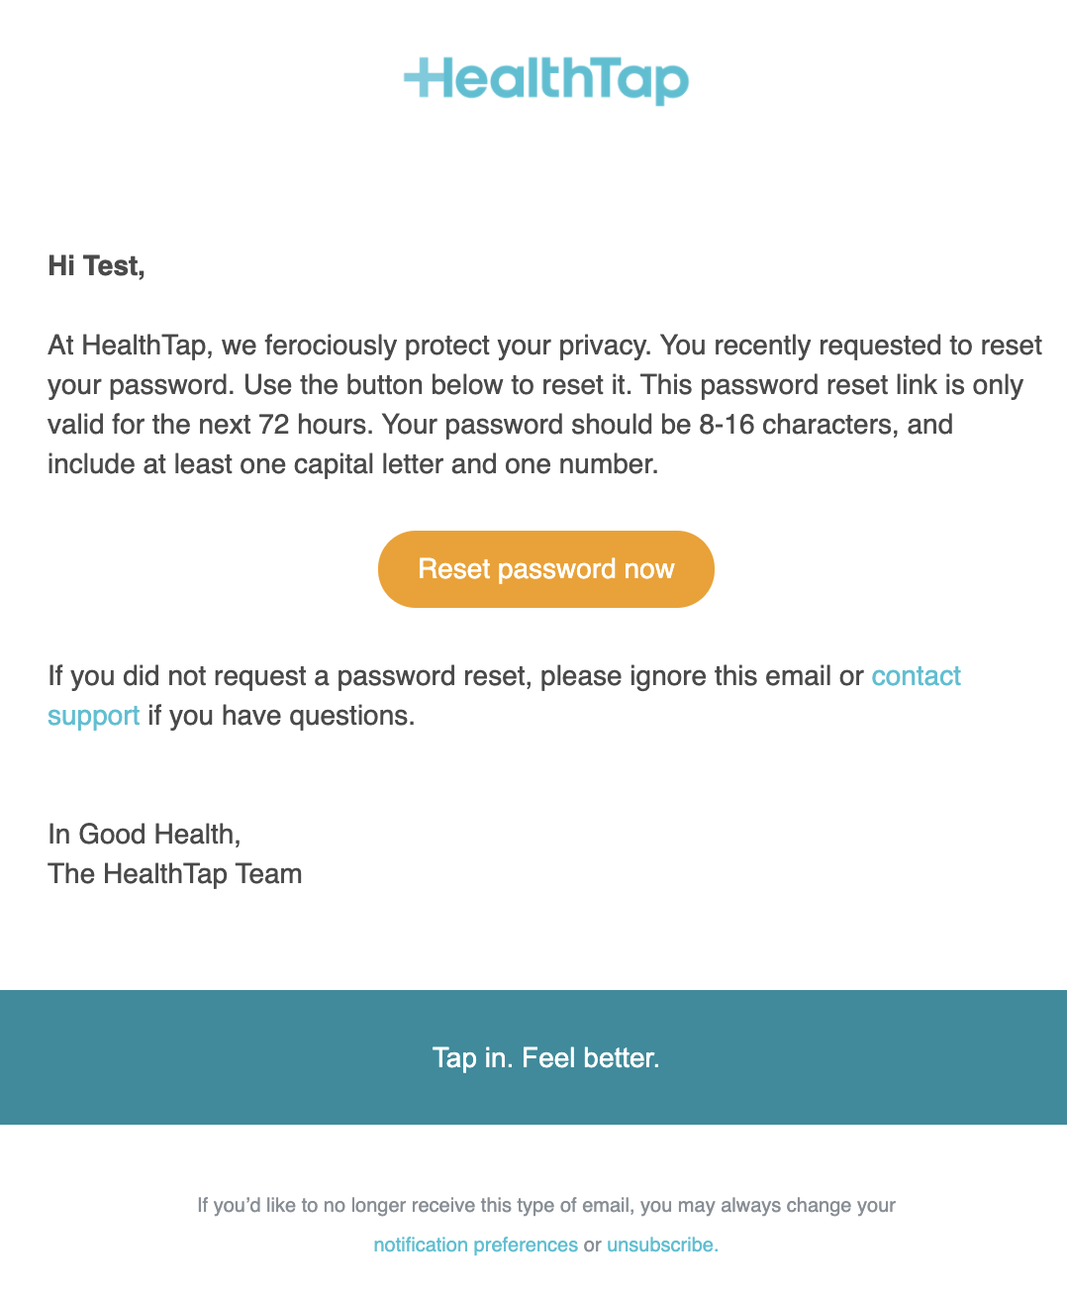
Task: Click the HealthTap logo at top
Action: click(546, 80)
